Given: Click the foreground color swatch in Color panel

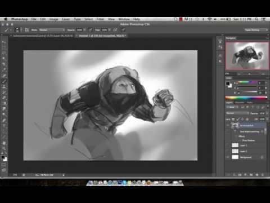Looking at the screenshot, I should (x=228, y=83).
